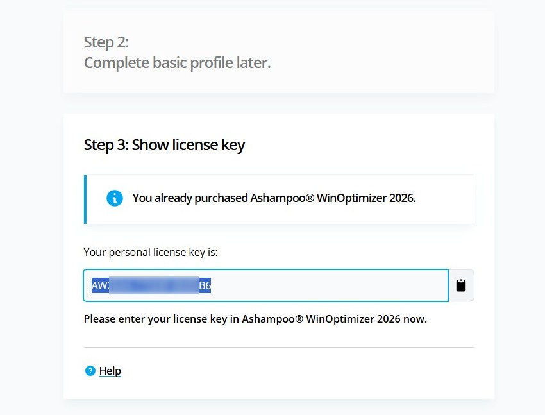Click "WinOptimizer 2026 now." in the instruction line
The width and height of the screenshot is (545, 415).
tap(366, 319)
